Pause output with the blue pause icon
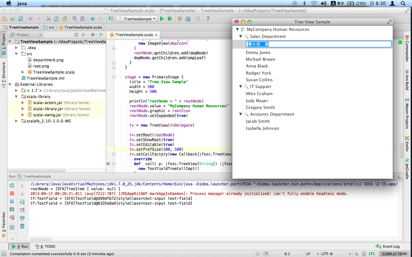This screenshot has width=412, height=257. click(12, 201)
